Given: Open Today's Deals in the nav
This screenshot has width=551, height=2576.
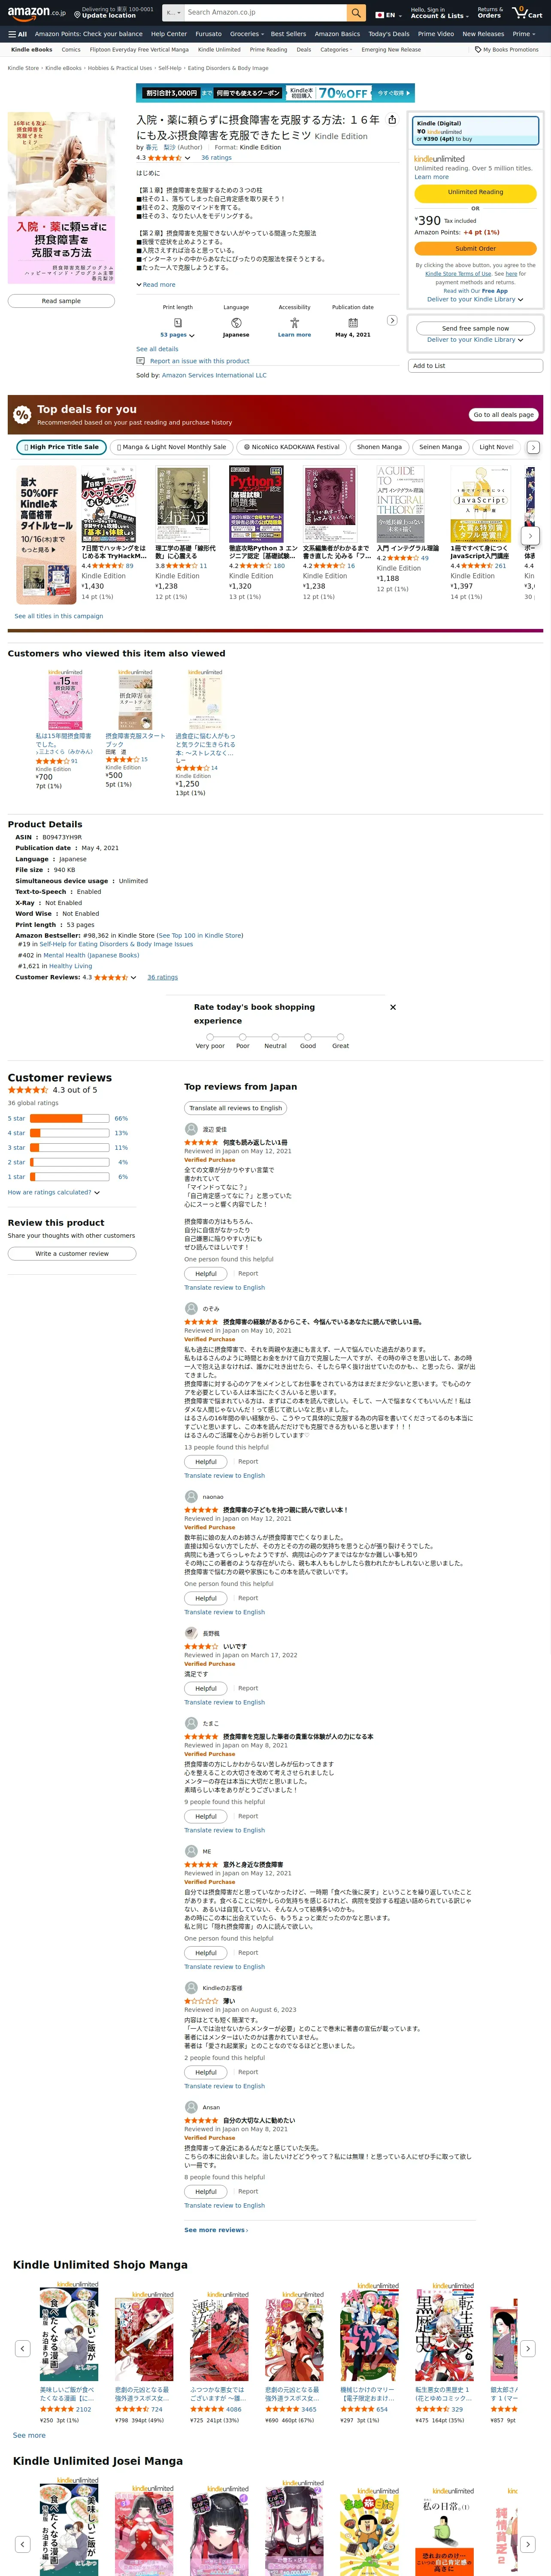Looking at the screenshot, I should coord(388,34).
